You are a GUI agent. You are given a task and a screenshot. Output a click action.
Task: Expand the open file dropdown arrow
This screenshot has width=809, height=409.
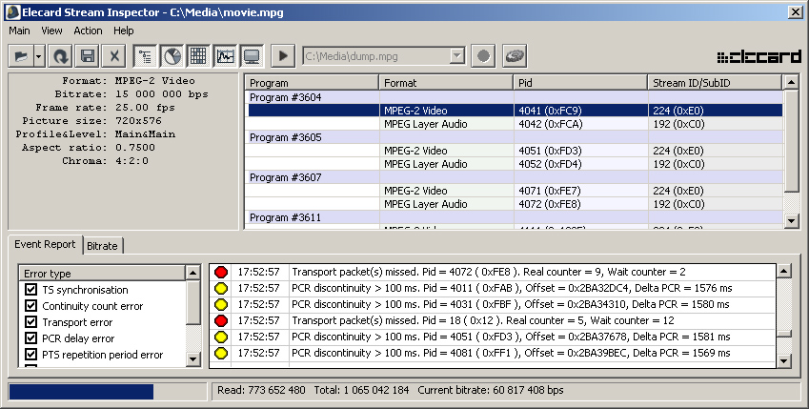coord(38,56)
